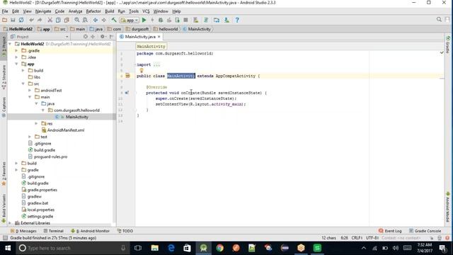This screenshot has height=255, width=453.
Task: Collapse the java folder node
Action: [x=36, y=103]
